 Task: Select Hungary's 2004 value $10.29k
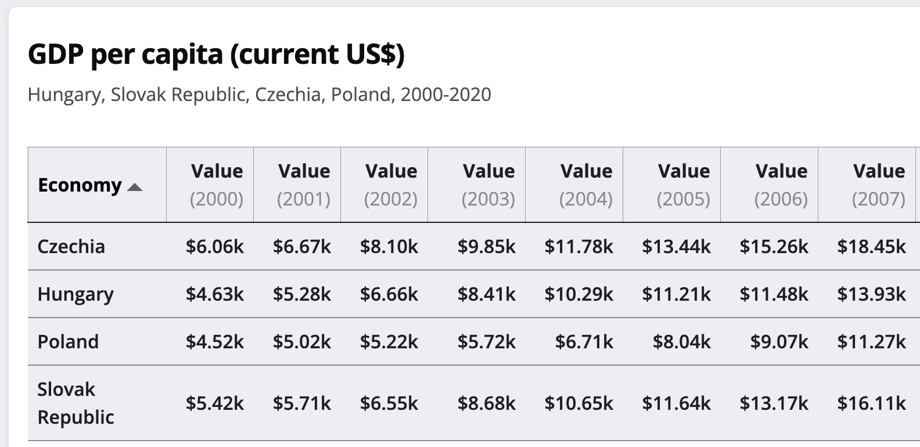(x=578, y=294)
